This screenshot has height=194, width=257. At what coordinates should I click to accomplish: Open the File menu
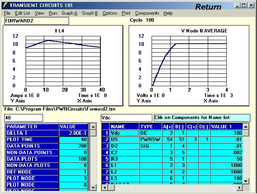pyautogui.click(x=7, y=13)
